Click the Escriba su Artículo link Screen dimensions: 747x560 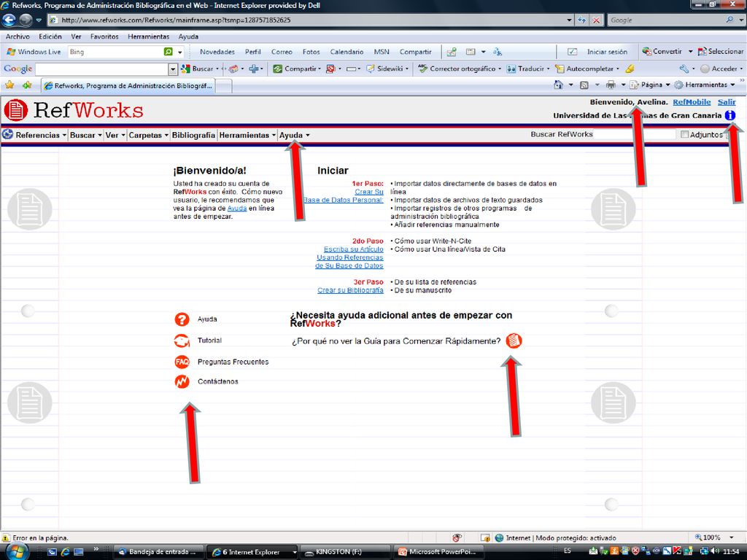(x=354, y=249)
